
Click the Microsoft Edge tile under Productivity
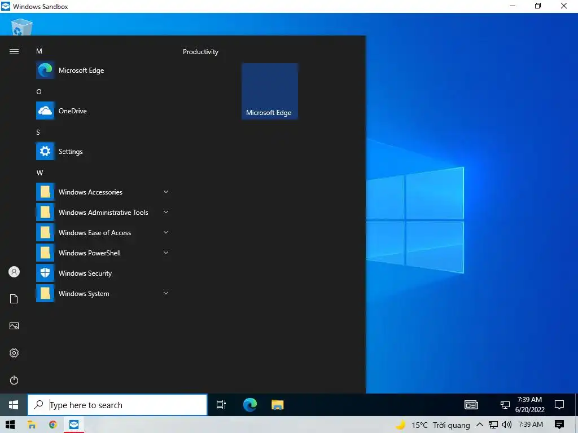(269, 91)
